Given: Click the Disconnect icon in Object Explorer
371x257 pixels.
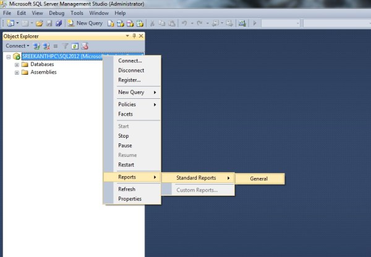Looking at the screenshot, I should 46,46.
